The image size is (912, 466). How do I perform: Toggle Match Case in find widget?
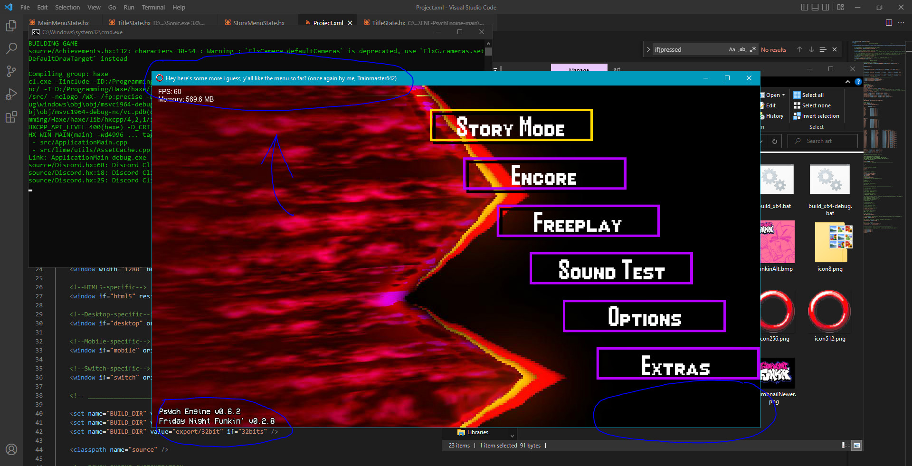pos(732,49)
